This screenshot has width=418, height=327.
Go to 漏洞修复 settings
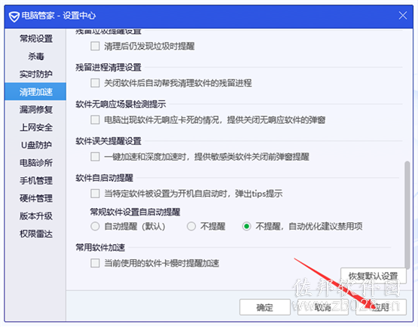click(x=35, y=109)
